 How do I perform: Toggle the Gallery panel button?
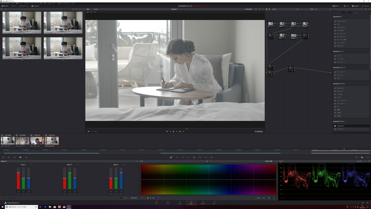(5, 6)
